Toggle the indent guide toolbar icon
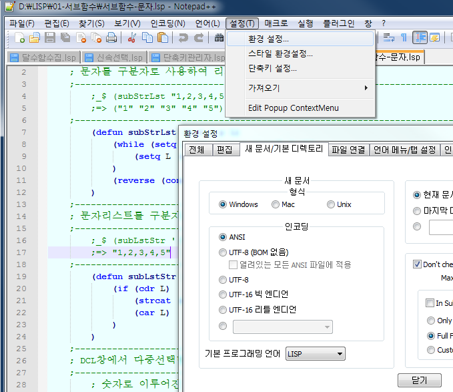 420,37
